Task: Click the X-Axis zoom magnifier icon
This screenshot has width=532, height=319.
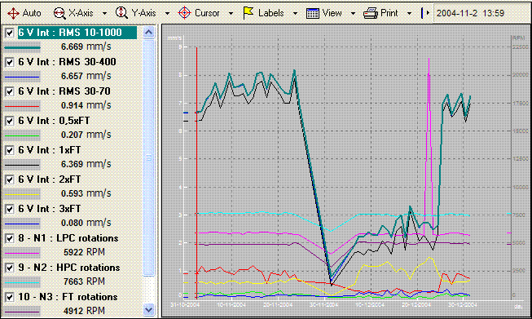Action: [x=59, y=13]
